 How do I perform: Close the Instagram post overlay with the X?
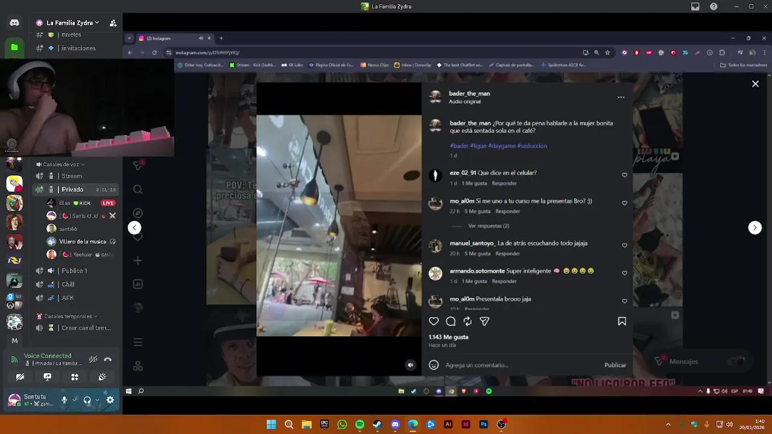click(x=755, y=84)
